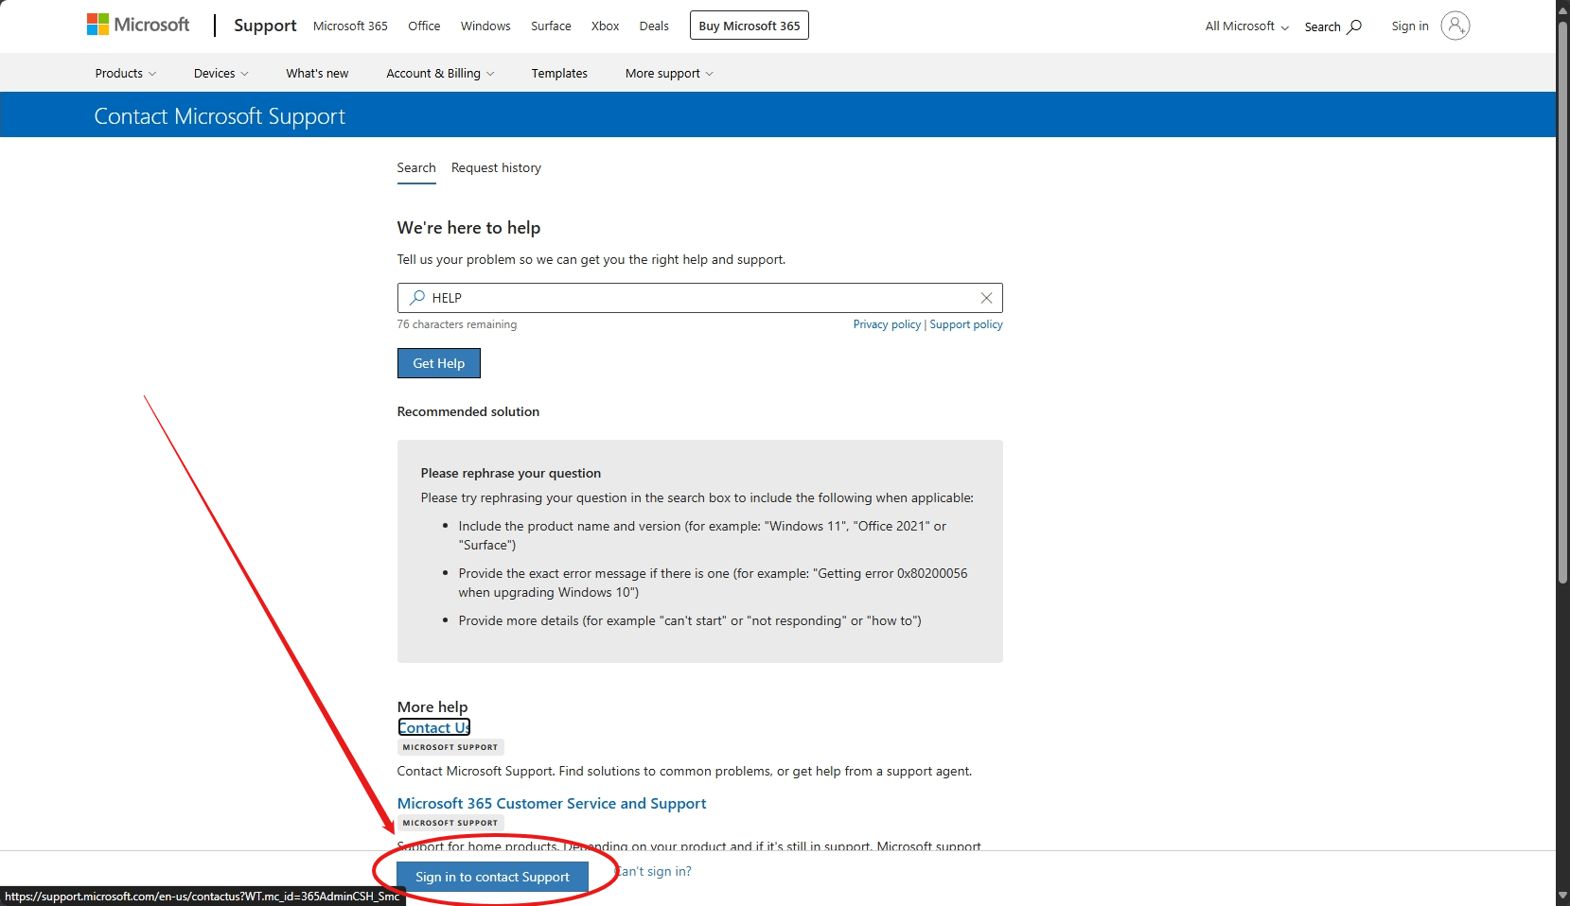Go to Microsoft 365 in top nav
This screenshot has width=1570, height=906.
point(350,26)
